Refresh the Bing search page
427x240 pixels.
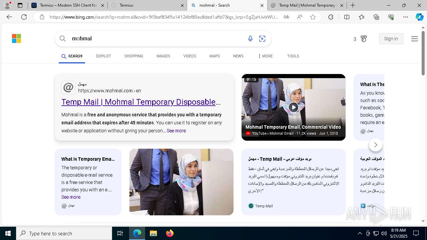pos(24,17)
